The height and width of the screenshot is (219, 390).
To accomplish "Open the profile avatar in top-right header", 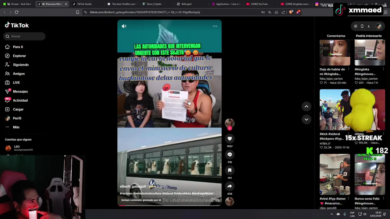I will coord(378,26).
